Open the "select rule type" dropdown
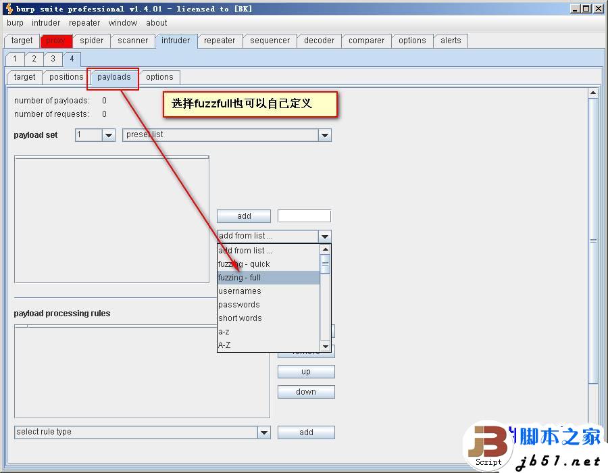The height and width of the screenshot is (473, 608). tap(142, 432)
